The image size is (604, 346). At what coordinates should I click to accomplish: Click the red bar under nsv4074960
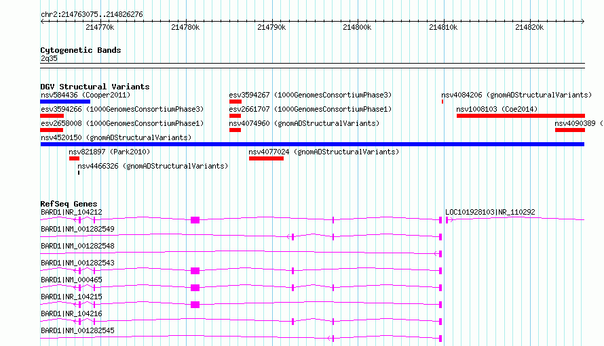click(x=235, y=130)
